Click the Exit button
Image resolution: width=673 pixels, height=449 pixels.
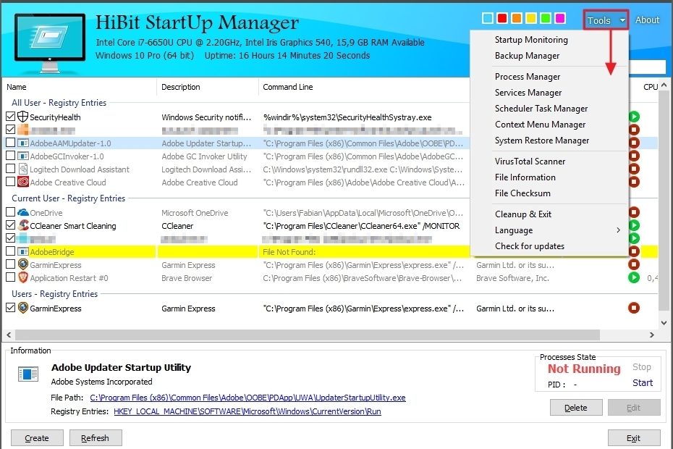coord(633,438)
